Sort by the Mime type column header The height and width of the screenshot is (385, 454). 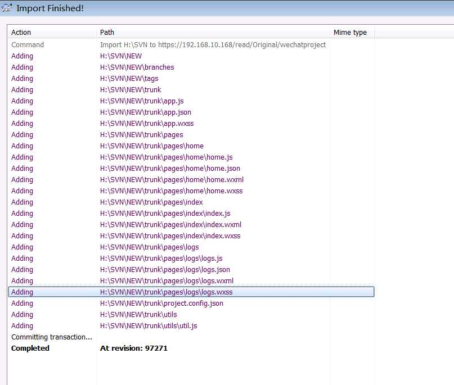352,33
